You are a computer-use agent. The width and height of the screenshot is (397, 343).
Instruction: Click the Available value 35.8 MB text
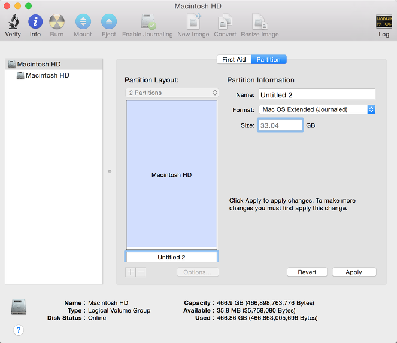[256, 310]
